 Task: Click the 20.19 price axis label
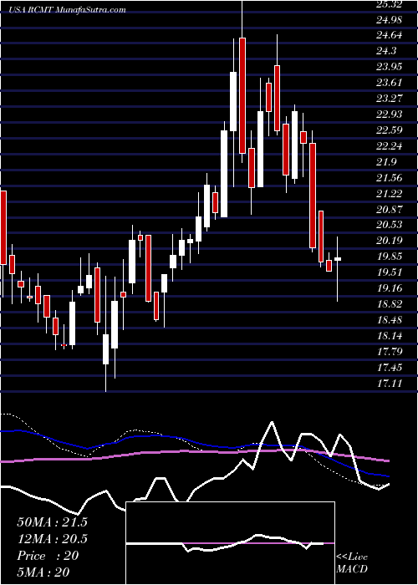[x=389, y=241]
